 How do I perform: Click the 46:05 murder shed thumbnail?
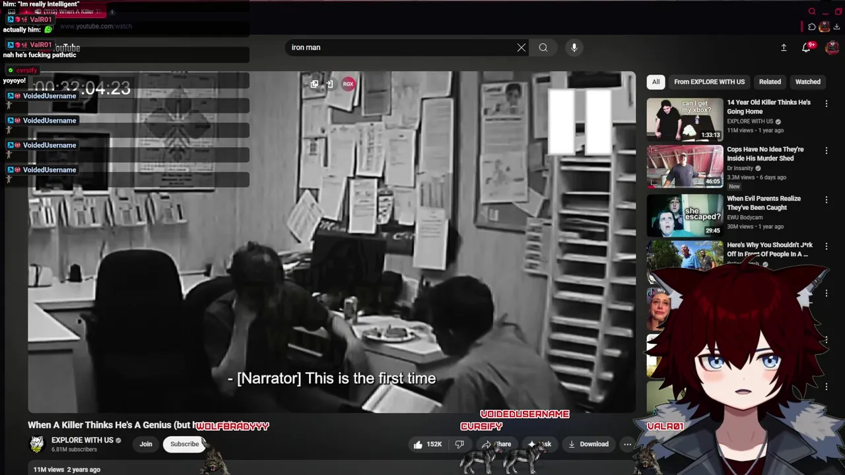685,166
